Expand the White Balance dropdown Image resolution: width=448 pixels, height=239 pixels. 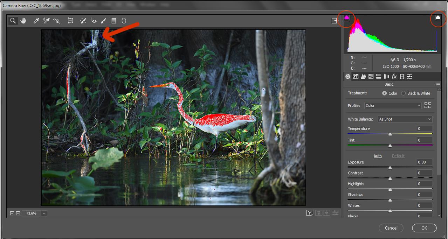pos(405,119)
